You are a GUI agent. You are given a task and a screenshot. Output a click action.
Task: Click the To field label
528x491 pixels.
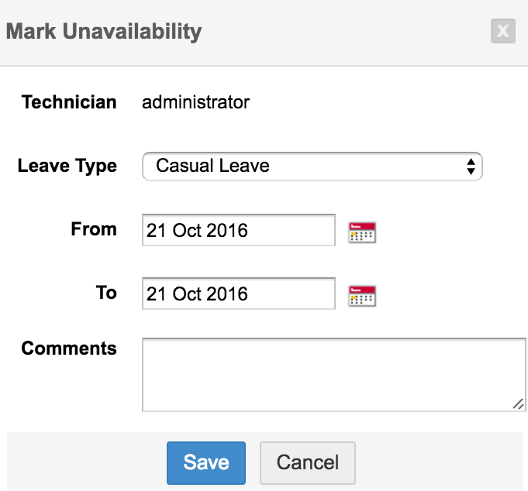tap(106, 293)
